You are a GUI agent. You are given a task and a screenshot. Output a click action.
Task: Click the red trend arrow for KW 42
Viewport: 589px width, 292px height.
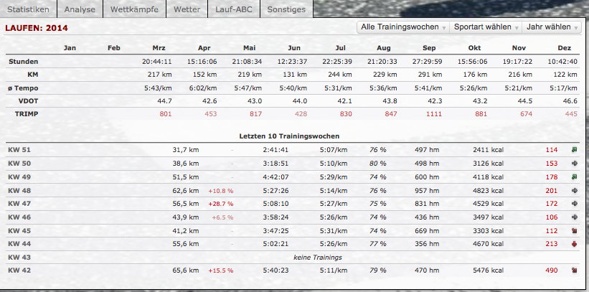coord(575,270)
